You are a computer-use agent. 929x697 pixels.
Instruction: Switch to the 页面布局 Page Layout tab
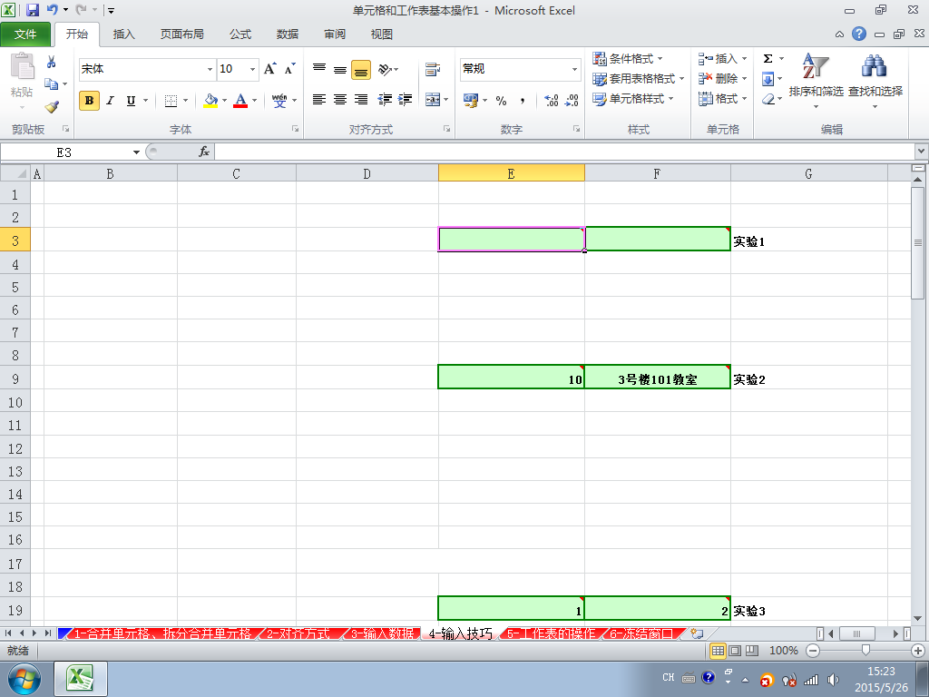(x=181, y=34)
